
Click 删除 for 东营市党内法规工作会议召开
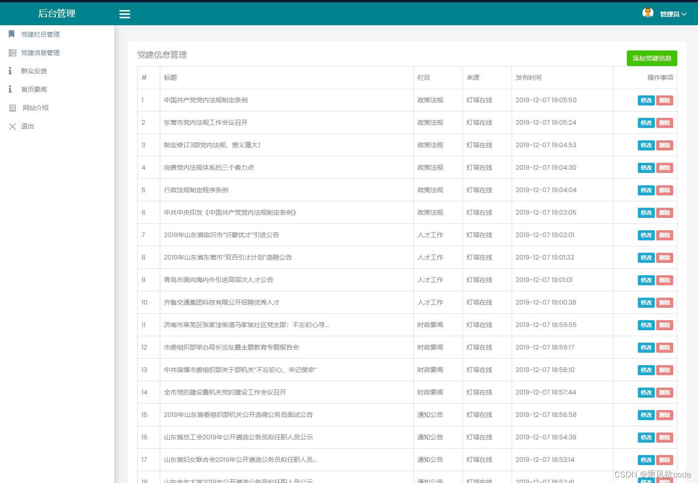point(664,123)
